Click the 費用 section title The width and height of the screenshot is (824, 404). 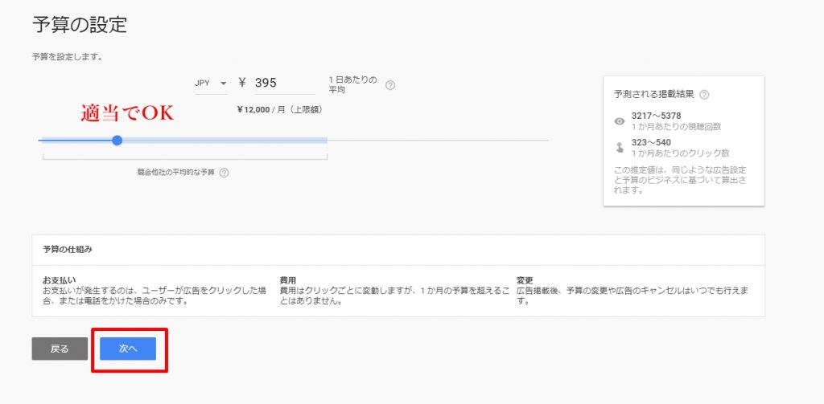(288, 280)
